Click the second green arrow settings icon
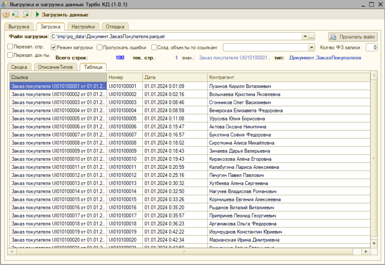 [x=26, y=14]
